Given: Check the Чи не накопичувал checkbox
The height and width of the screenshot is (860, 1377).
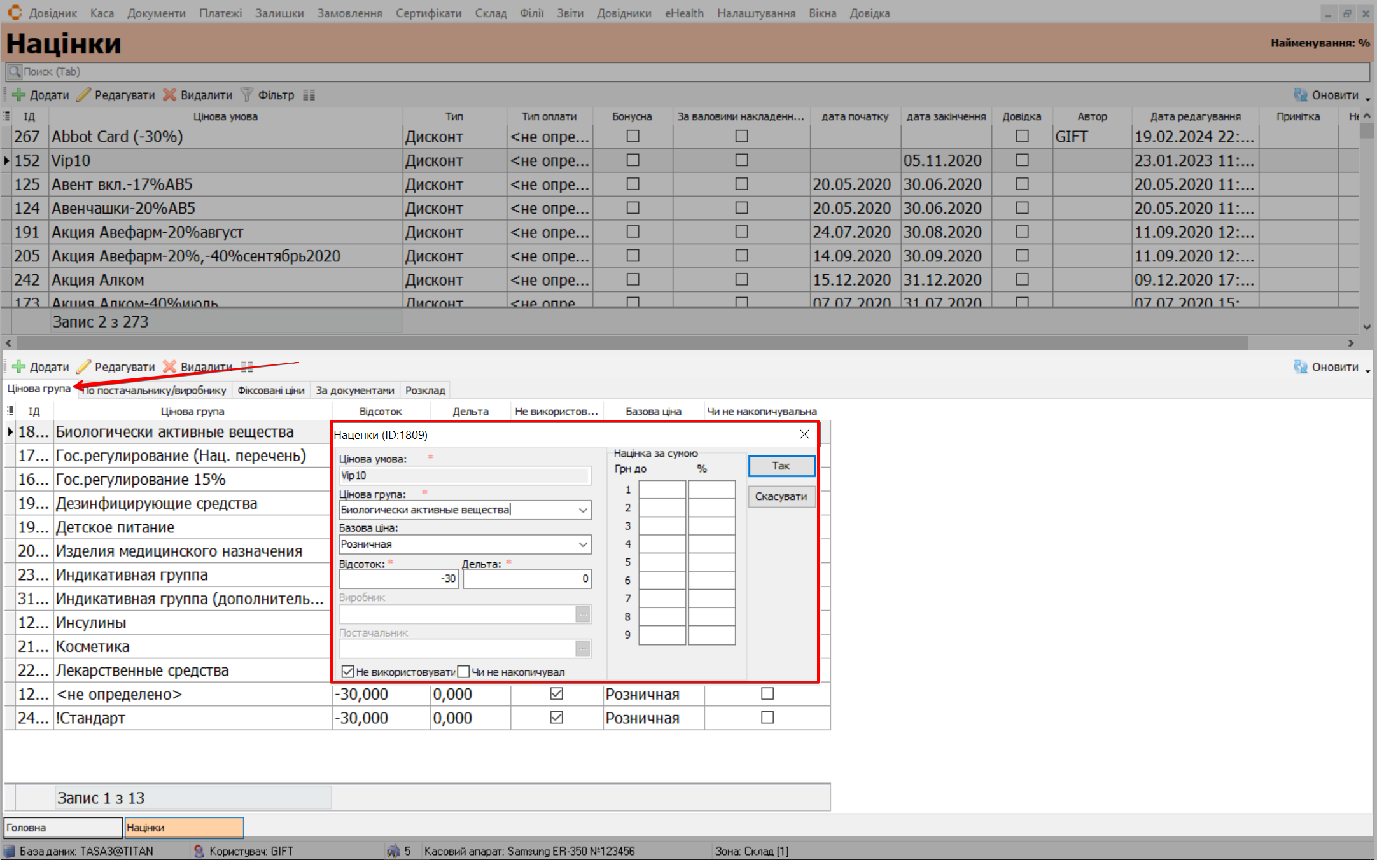Looking at the screenshot, I should pyautogui.click(x=464, y=672).
